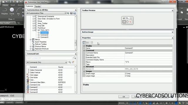Screen dimensions: 188x105
Task: Collapse the Toolbar Preview panel
Action: pyautogui.click(x=172, y=10)
